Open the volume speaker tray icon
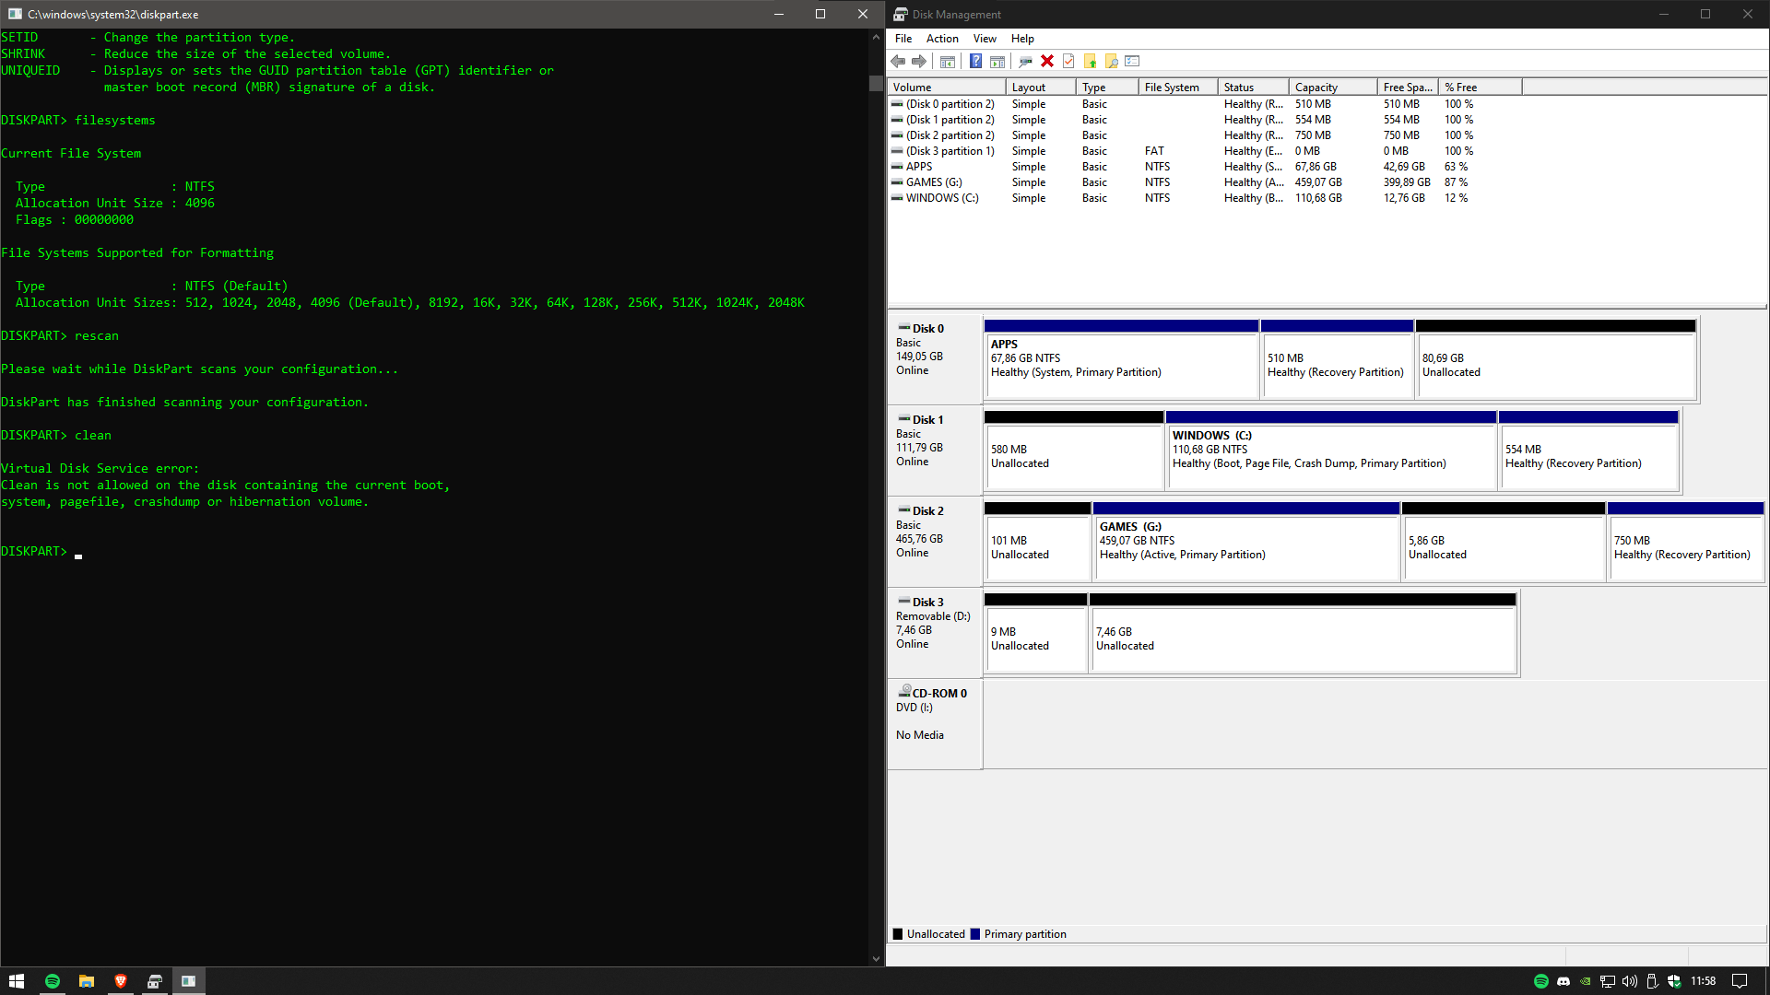This screenshot has height=995, width=1770. click(x=1629, y=981)
